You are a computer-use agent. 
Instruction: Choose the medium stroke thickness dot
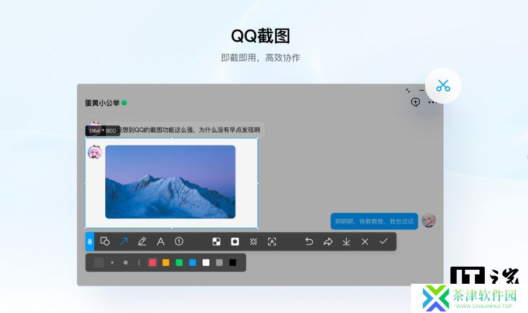tap(112, 263)
